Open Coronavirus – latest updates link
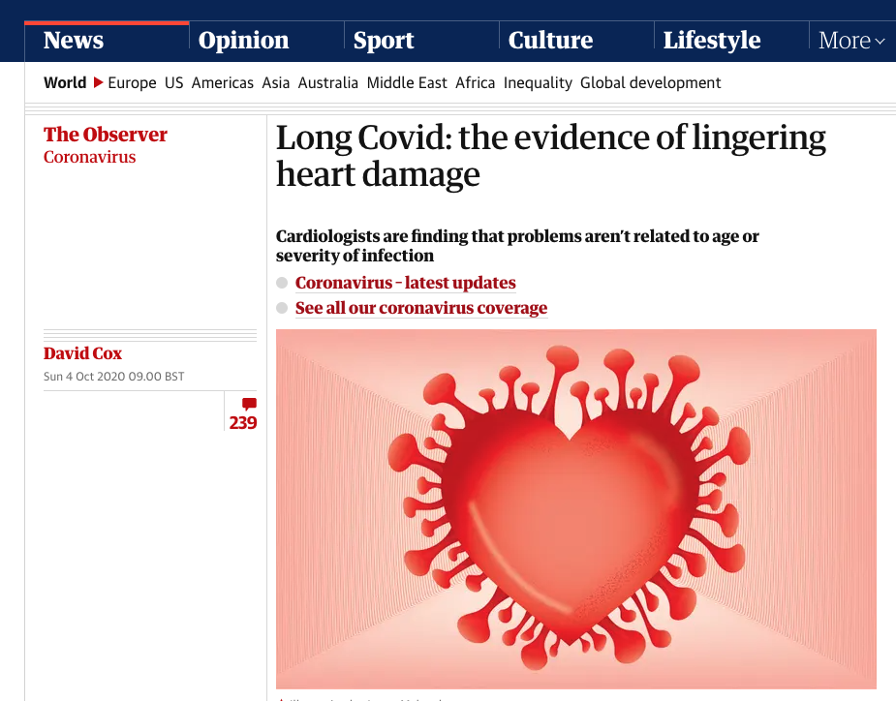The height and width of the screenshot is (701, 896). pyautogui.click(x=405, y=283)
